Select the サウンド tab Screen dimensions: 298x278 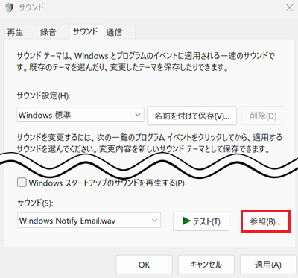(86, 31)
